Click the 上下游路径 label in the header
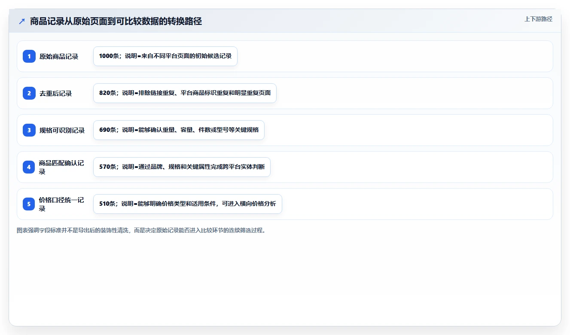Image resolution: width=570 pixels, height=335 pixels. tap(538, 19)
